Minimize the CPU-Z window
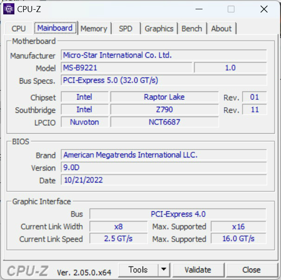The width and height of the screenshot is (281, 280). pyautogui.click(x=199, y=9)
